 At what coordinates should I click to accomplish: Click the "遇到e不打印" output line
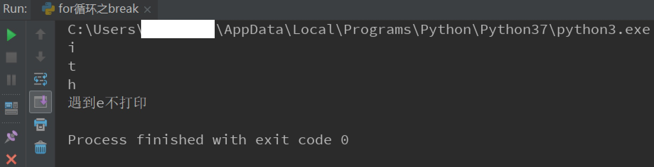click(107, 103)
